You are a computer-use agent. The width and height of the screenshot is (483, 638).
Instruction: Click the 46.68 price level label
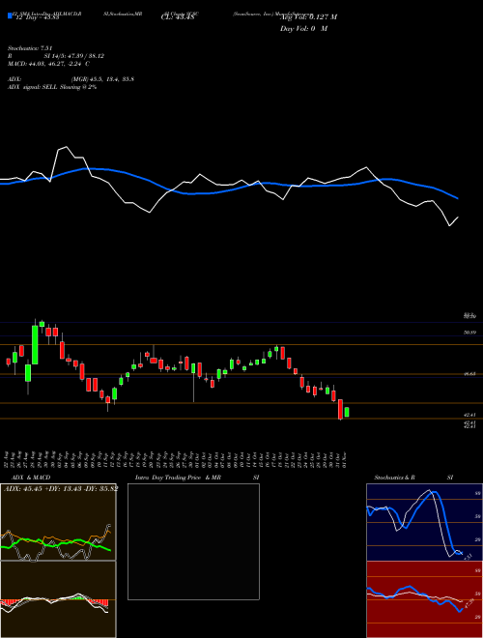[470, 374]
